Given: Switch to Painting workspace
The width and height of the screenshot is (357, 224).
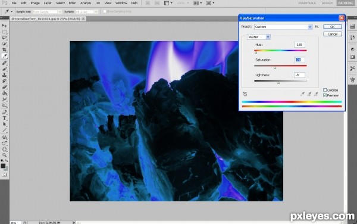Looking at the screenshot, I should pos(346,3).
